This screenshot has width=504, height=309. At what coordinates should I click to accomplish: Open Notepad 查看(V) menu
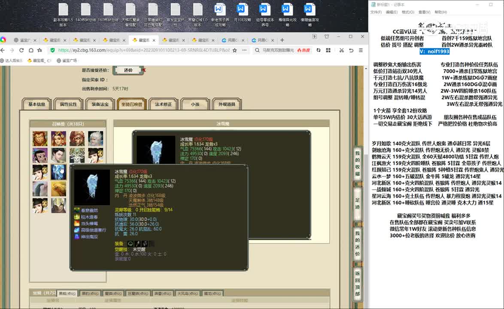click(424, 12)
